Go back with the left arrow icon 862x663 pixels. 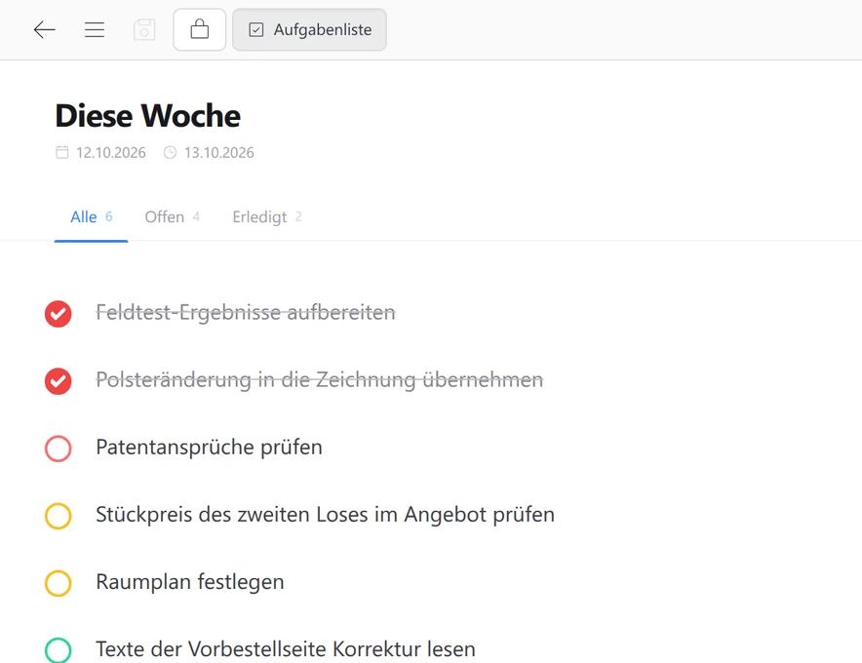45,29
